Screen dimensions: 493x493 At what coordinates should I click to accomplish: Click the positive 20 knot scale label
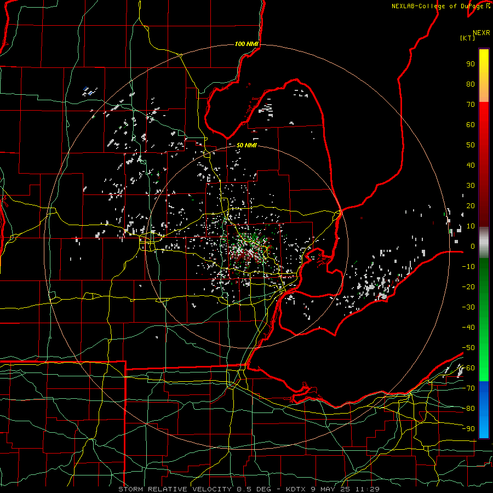pos(471,205)
